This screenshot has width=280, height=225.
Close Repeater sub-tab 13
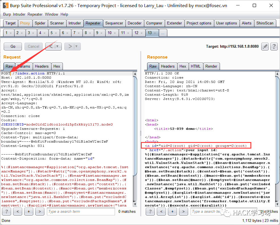click(x=155, y=33)
